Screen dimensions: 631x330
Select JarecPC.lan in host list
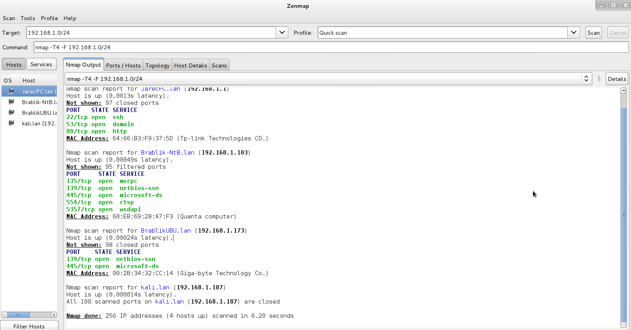click(29, 91)
